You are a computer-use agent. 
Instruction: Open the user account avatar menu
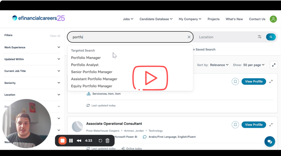pyautogui.click(x=273, y=19)
